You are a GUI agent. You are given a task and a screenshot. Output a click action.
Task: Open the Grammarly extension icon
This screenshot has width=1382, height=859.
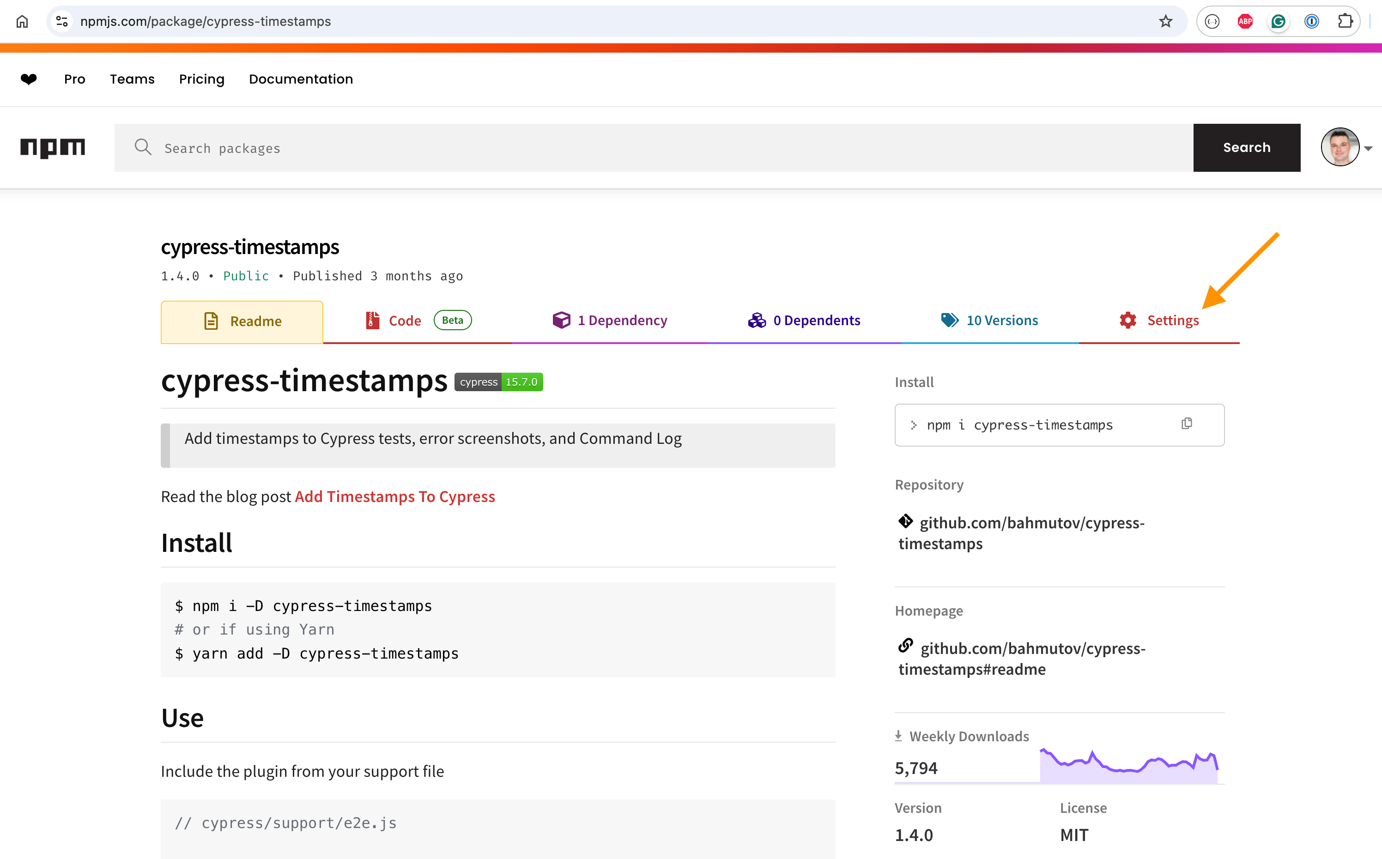[x=1278, y=21]
